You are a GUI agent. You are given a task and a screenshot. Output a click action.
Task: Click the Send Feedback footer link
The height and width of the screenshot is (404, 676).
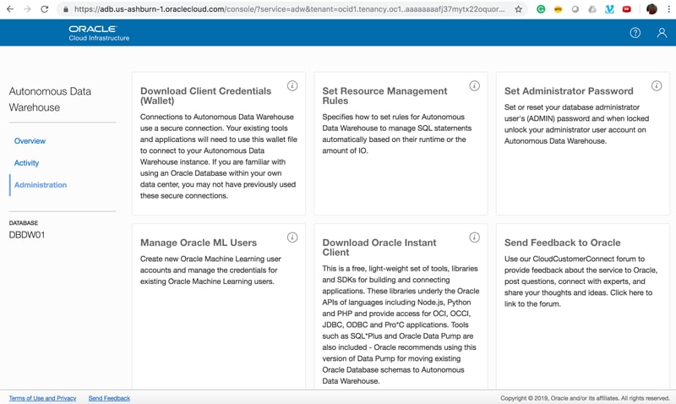tap(109, 398)
